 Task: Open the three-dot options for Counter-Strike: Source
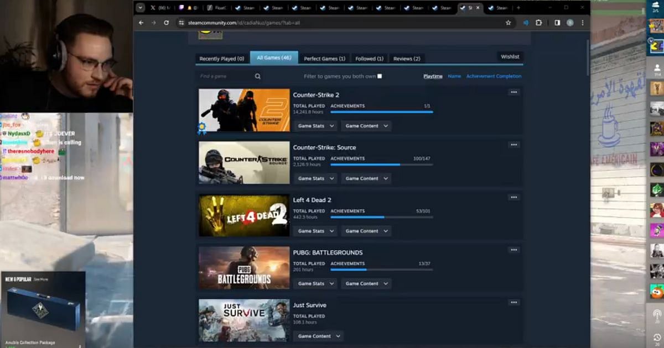514,145
